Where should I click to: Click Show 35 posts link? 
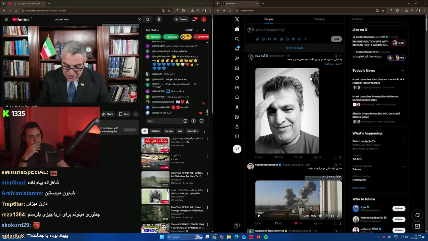(294, 48)
